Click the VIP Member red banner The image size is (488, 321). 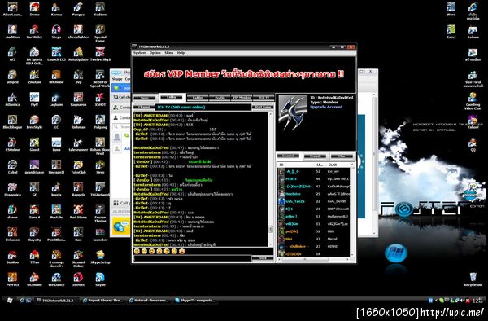(x=244, y=74)
